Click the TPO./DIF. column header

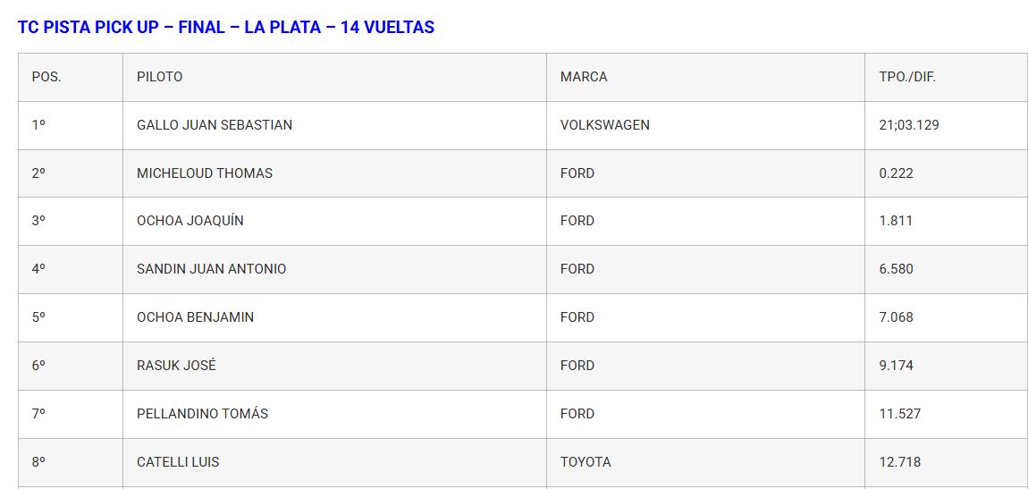906,77
